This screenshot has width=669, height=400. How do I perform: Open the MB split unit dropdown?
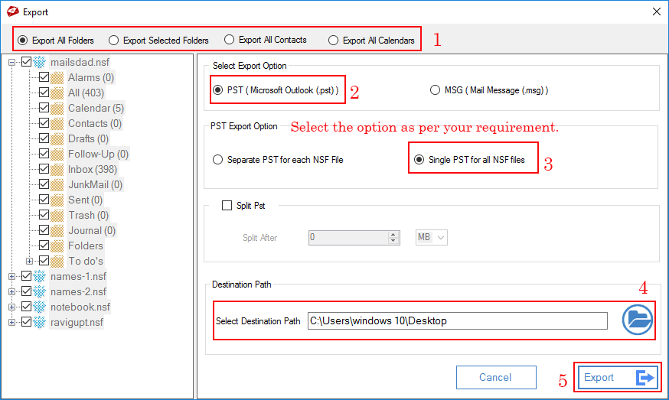click(x=431, y=237)
